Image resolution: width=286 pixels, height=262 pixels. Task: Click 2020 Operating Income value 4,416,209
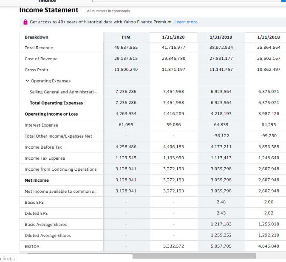[173, 114]
